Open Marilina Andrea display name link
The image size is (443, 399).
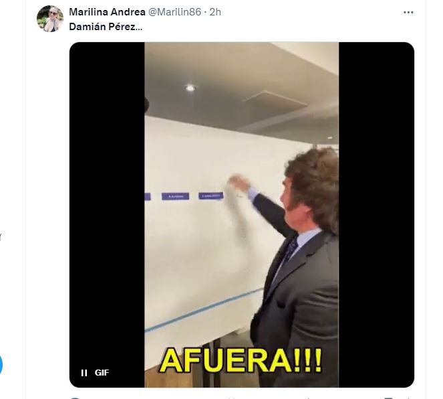pos(107,12)
